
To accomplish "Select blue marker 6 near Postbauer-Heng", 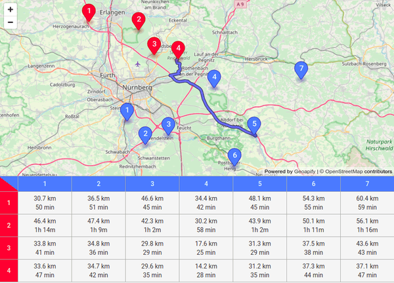I will coord(234,157).
